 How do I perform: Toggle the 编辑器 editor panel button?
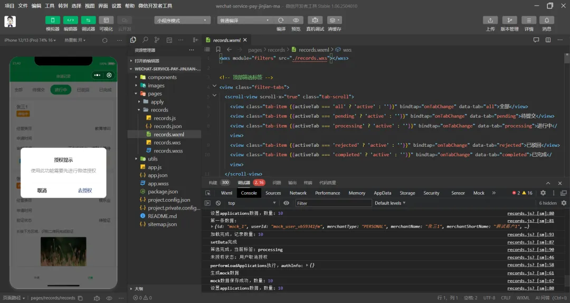click(x=70, y=20)
